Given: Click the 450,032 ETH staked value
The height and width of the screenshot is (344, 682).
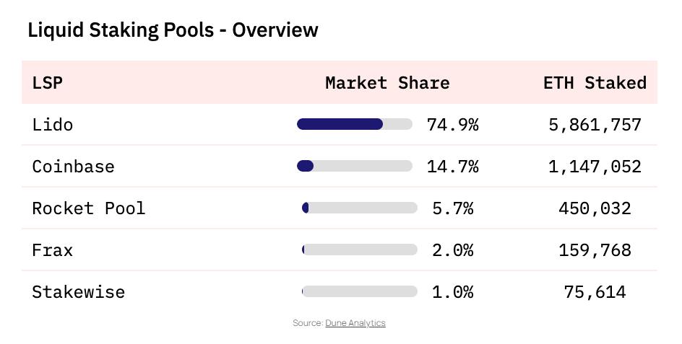Looking at the screenshot, I should click(x=595, y=208).
